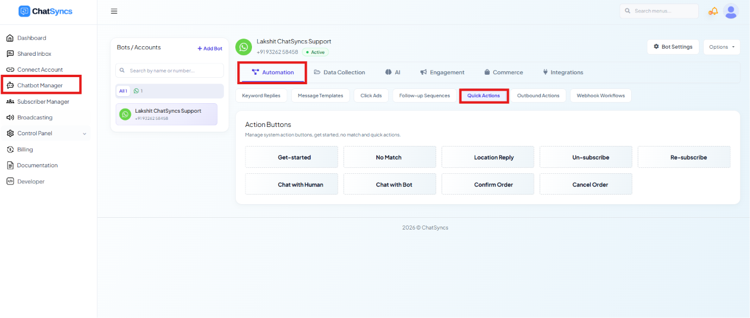750x318 pixels.
Task: Toggle the hamburger sidebar menu
Action: tap(114, 11)
